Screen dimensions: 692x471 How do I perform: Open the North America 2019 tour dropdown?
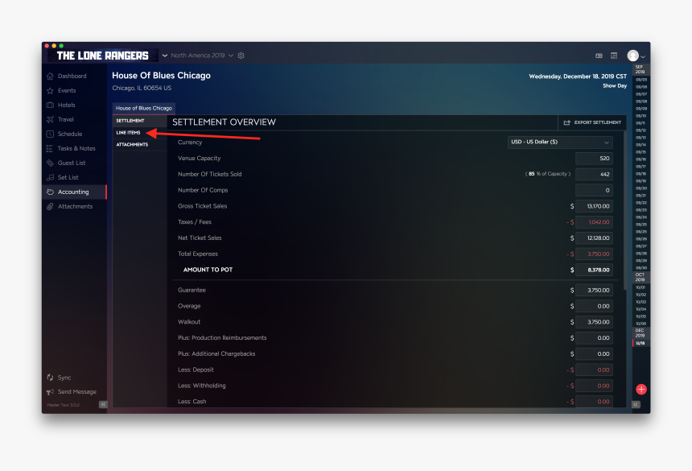coord(201,56)
